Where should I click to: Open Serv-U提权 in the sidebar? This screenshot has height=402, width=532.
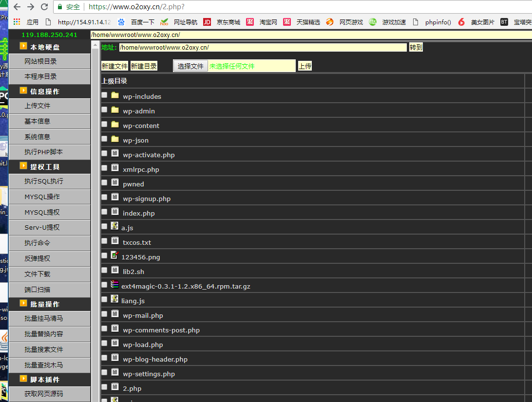tap(50, 227)
